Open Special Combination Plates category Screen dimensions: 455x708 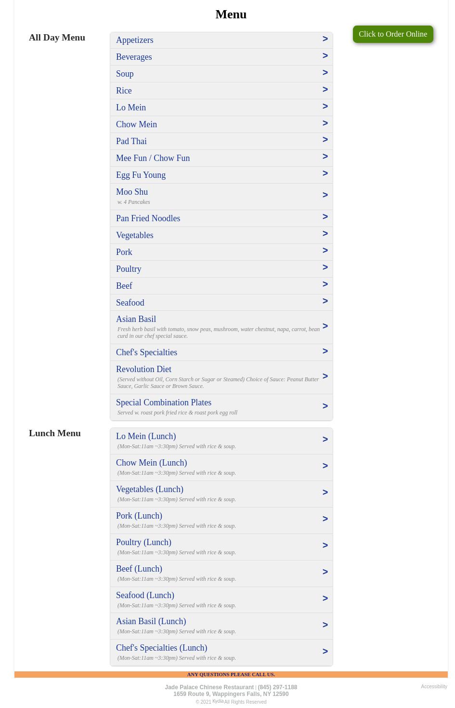click(x=164, y=402)
